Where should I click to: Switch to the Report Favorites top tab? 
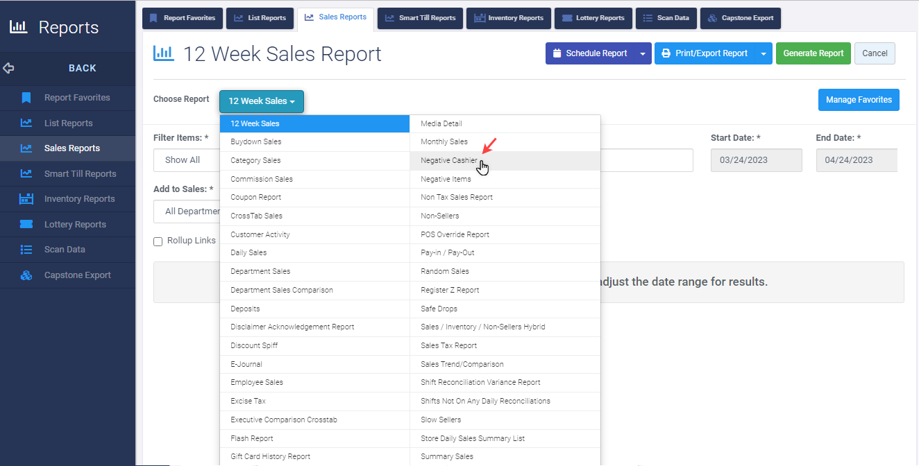pyautogui.click(x=183, y=18)
